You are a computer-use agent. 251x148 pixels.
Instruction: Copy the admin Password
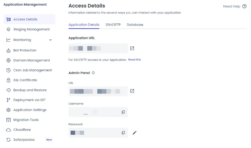click(x=123, y=133)
